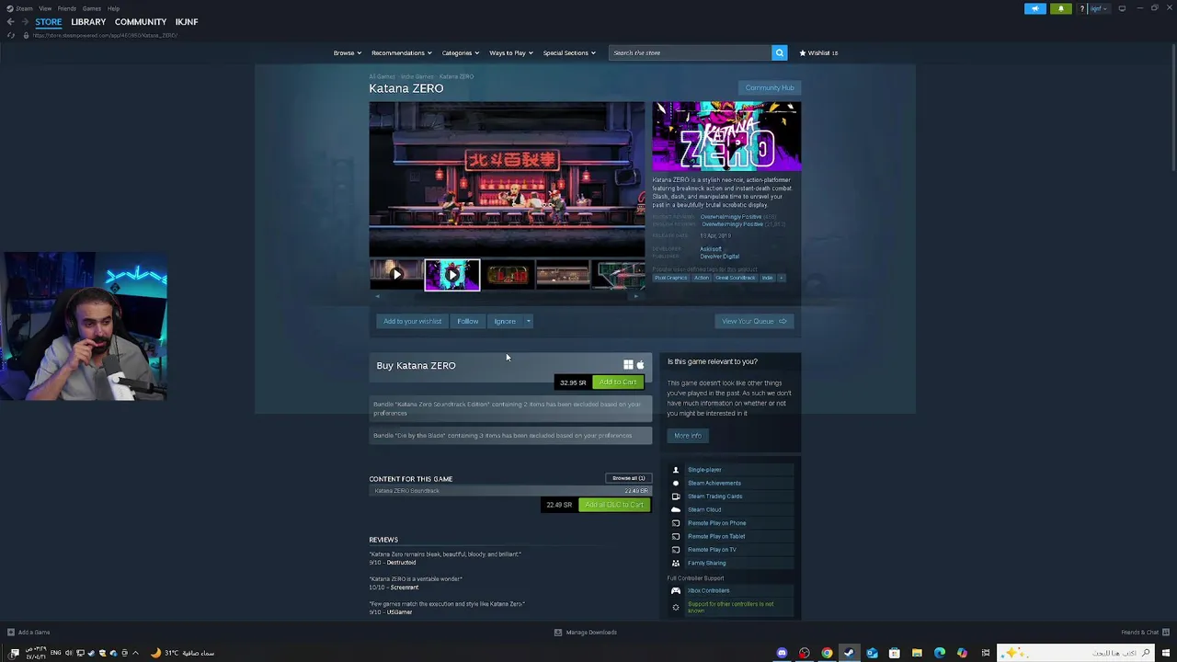Click the Pixel Graphics tag
Image resolution: width=1177 pixels, height=662 pixels.
click(x=671, y=278)
